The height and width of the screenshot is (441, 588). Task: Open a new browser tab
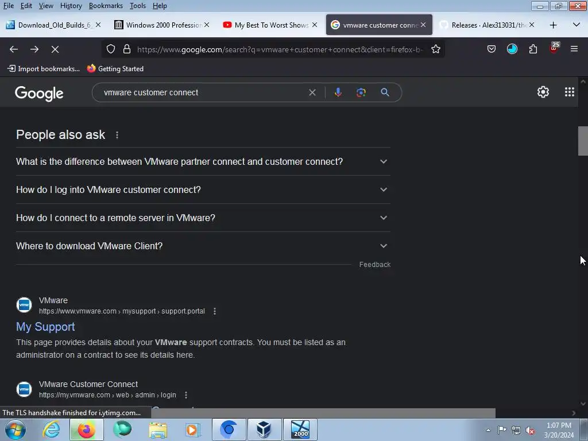coord(553,25)
